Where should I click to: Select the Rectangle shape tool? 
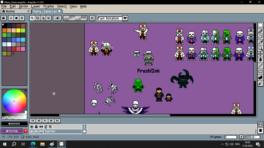pos(260,71)
